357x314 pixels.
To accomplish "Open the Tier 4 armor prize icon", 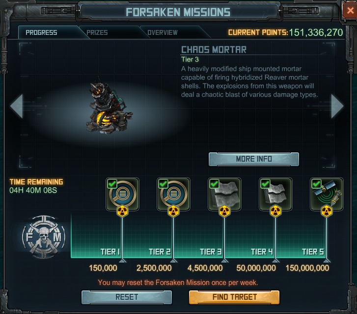I will click(275, 194).
